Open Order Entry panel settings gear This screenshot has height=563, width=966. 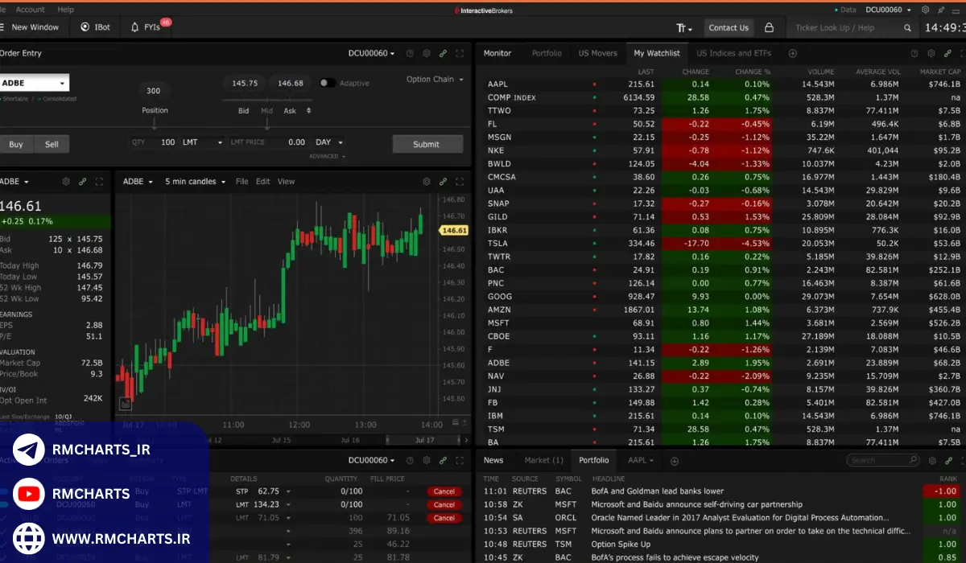pos(426,53)
